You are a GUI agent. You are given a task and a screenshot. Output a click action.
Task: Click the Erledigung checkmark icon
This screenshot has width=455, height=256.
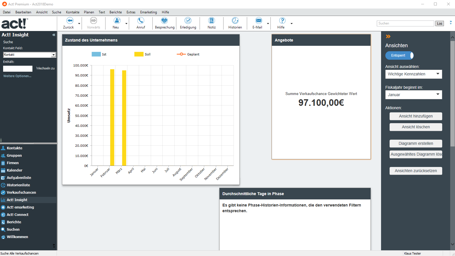point(188,21)
